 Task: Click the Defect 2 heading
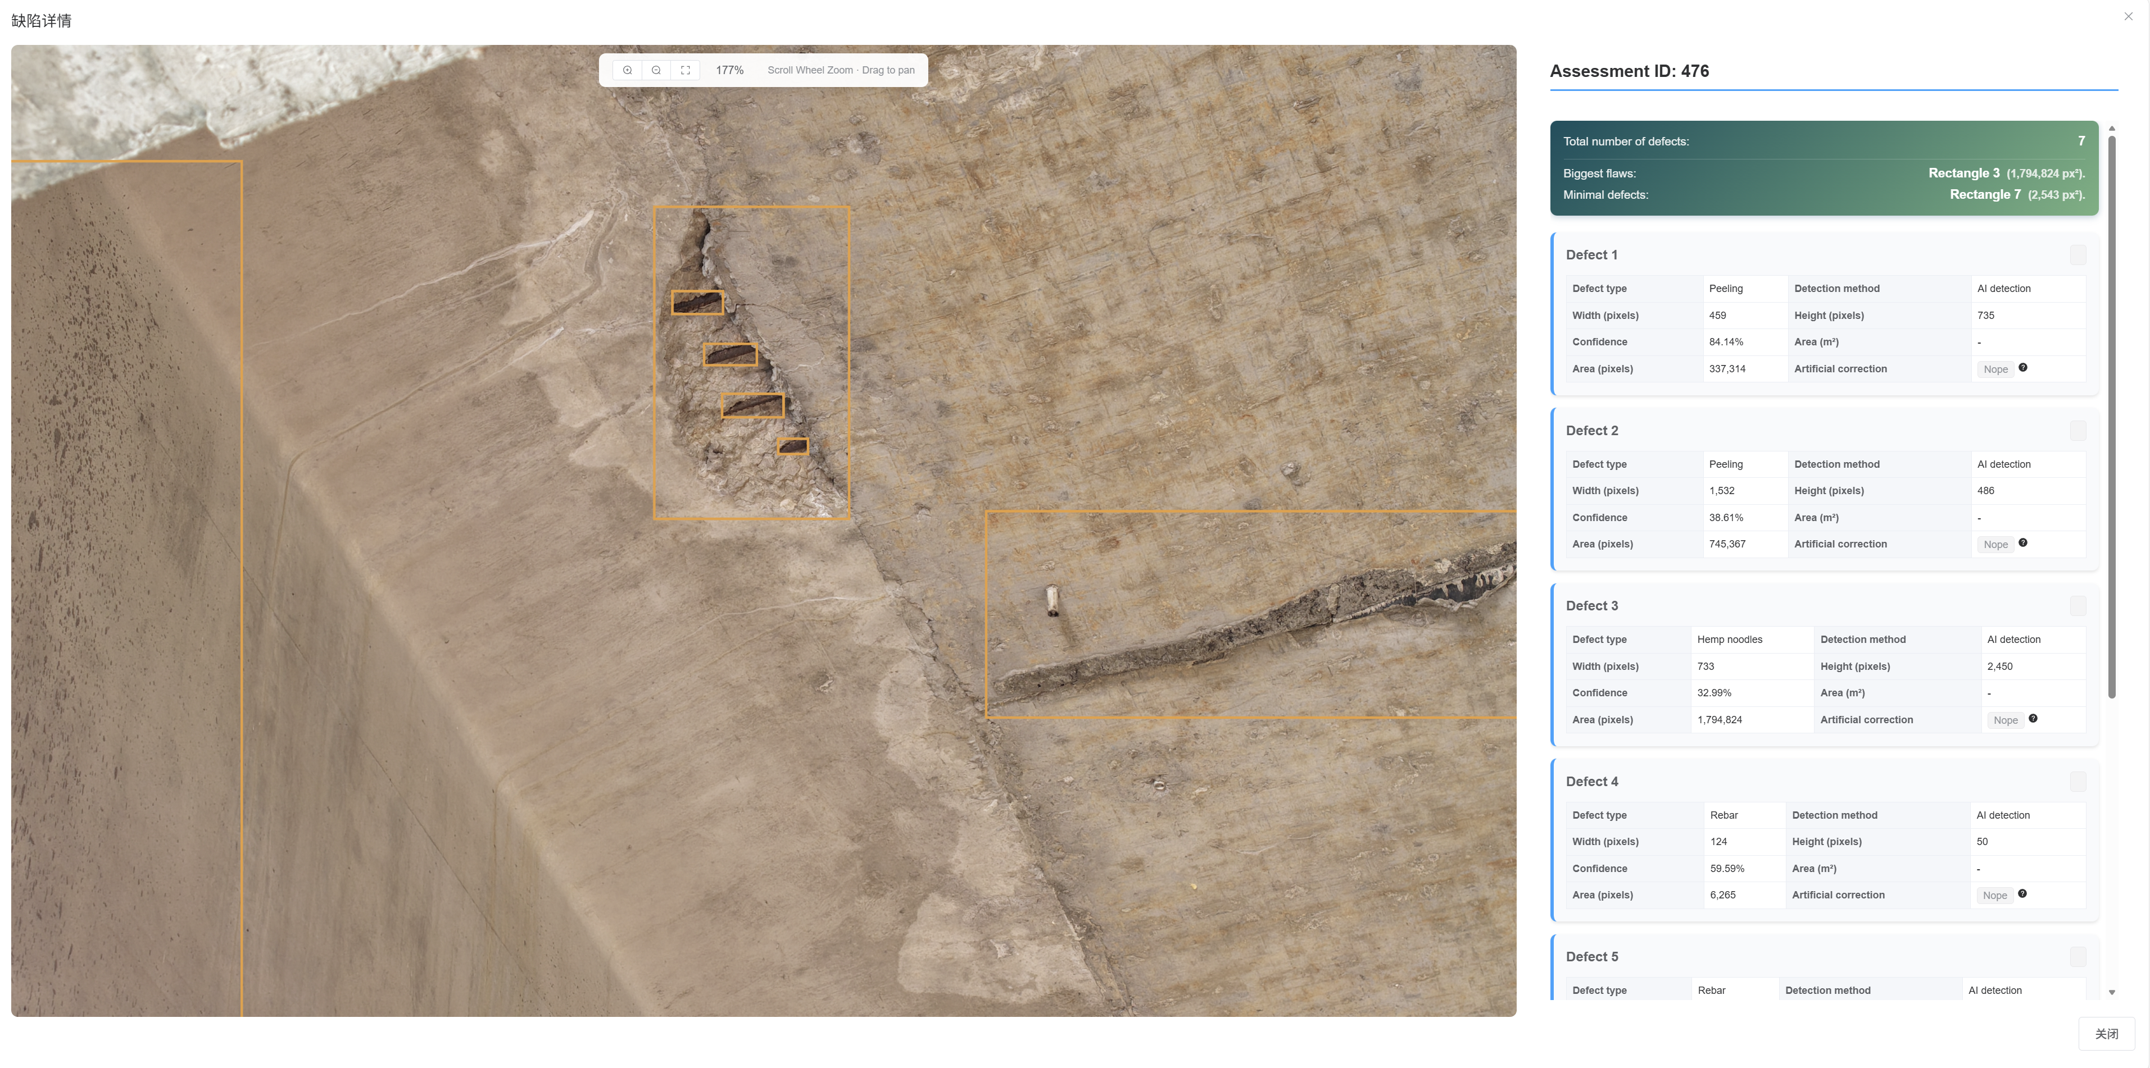pos(1591,430)
